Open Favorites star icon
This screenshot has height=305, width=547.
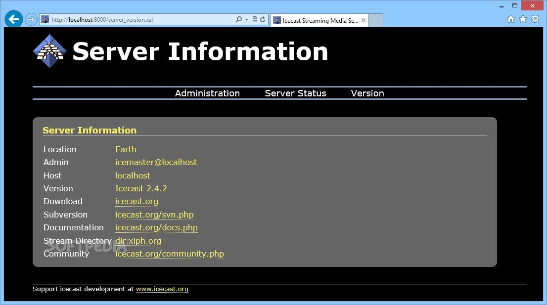[523, 19]
